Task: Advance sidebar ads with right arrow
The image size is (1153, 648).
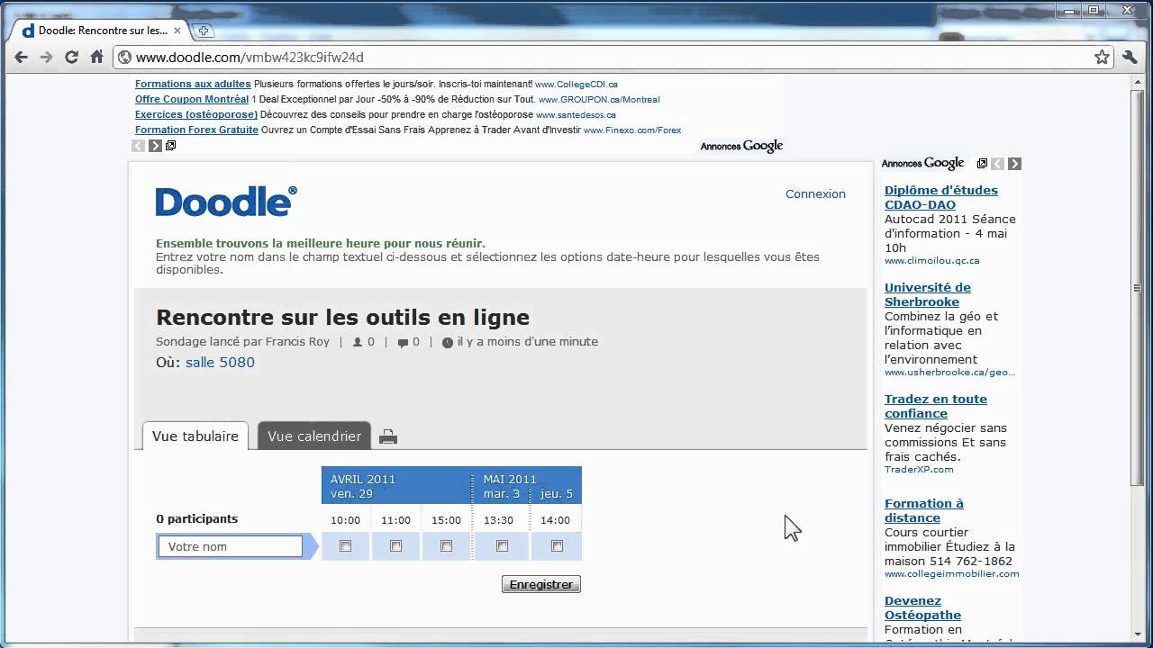Action: pos(1014,164)
